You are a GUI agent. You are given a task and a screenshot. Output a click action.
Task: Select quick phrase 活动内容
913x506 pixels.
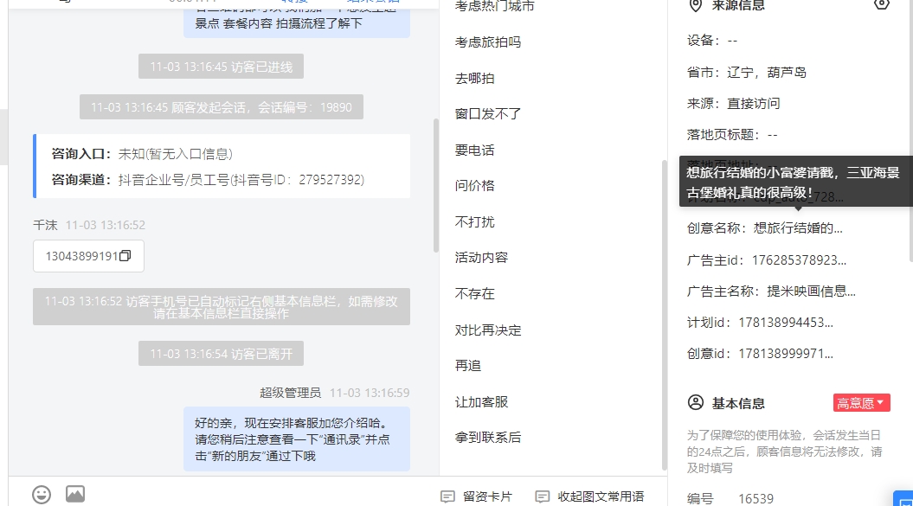tap(481, 258)
